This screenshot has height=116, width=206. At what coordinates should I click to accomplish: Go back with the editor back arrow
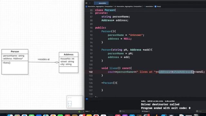pyautogui.click(x=90, y=3)
